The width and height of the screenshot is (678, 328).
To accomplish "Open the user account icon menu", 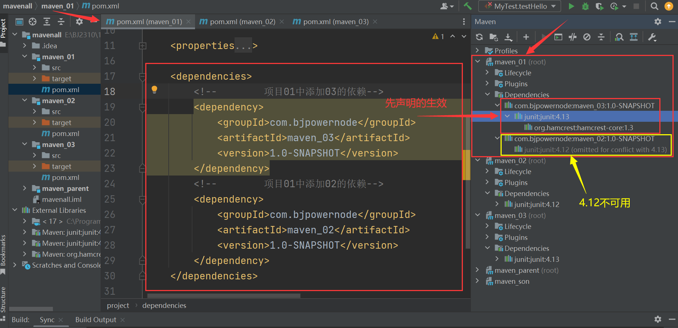I will (x=447, y=6).
